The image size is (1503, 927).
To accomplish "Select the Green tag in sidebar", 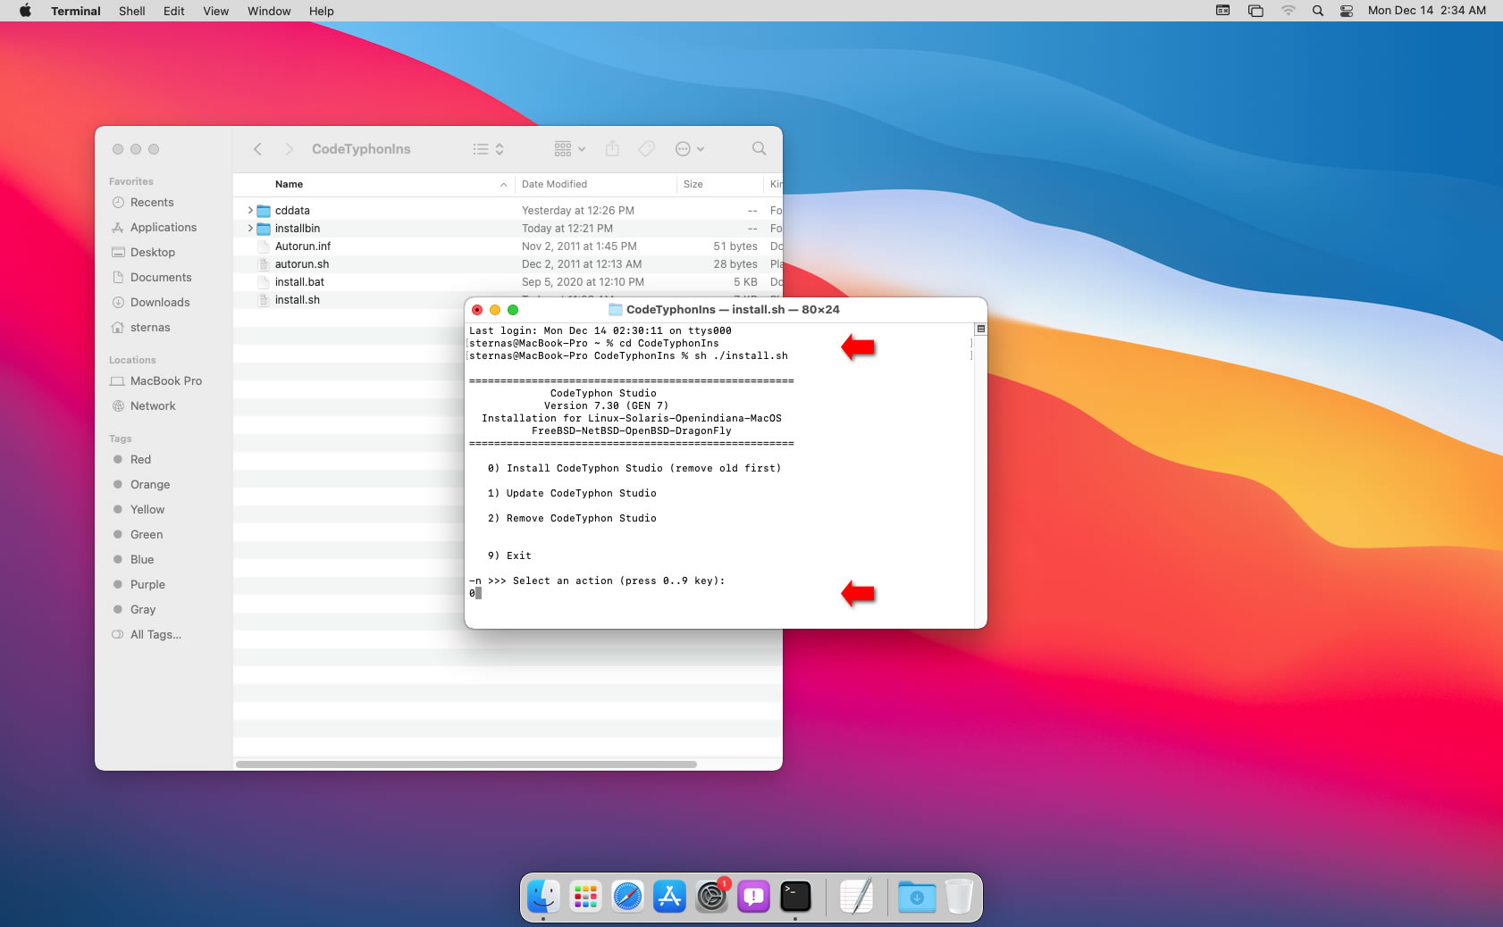I will 138,535.
